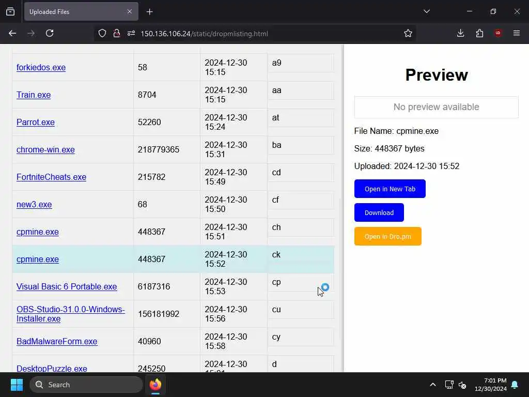Open the OBS-Studio-31.0.0-Windows-Installer.exe link

tap(70, 314)
